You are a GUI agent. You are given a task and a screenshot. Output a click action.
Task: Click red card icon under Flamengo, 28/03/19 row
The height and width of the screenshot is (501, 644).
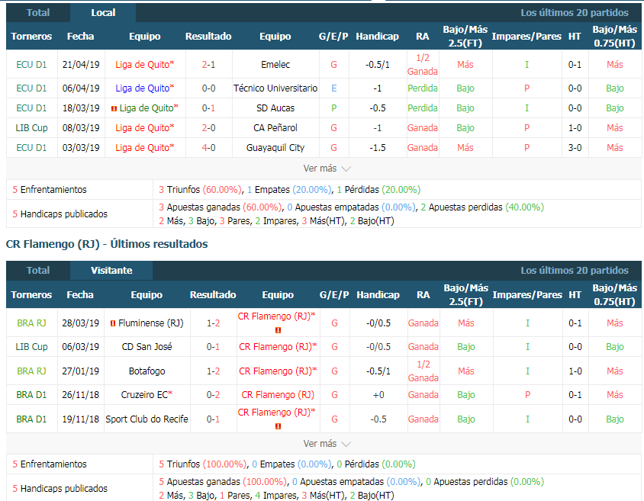[278, 330]
